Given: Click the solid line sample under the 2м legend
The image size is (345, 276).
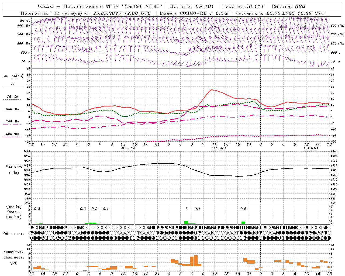Looking at the screenshot, I should click(12, 87).
